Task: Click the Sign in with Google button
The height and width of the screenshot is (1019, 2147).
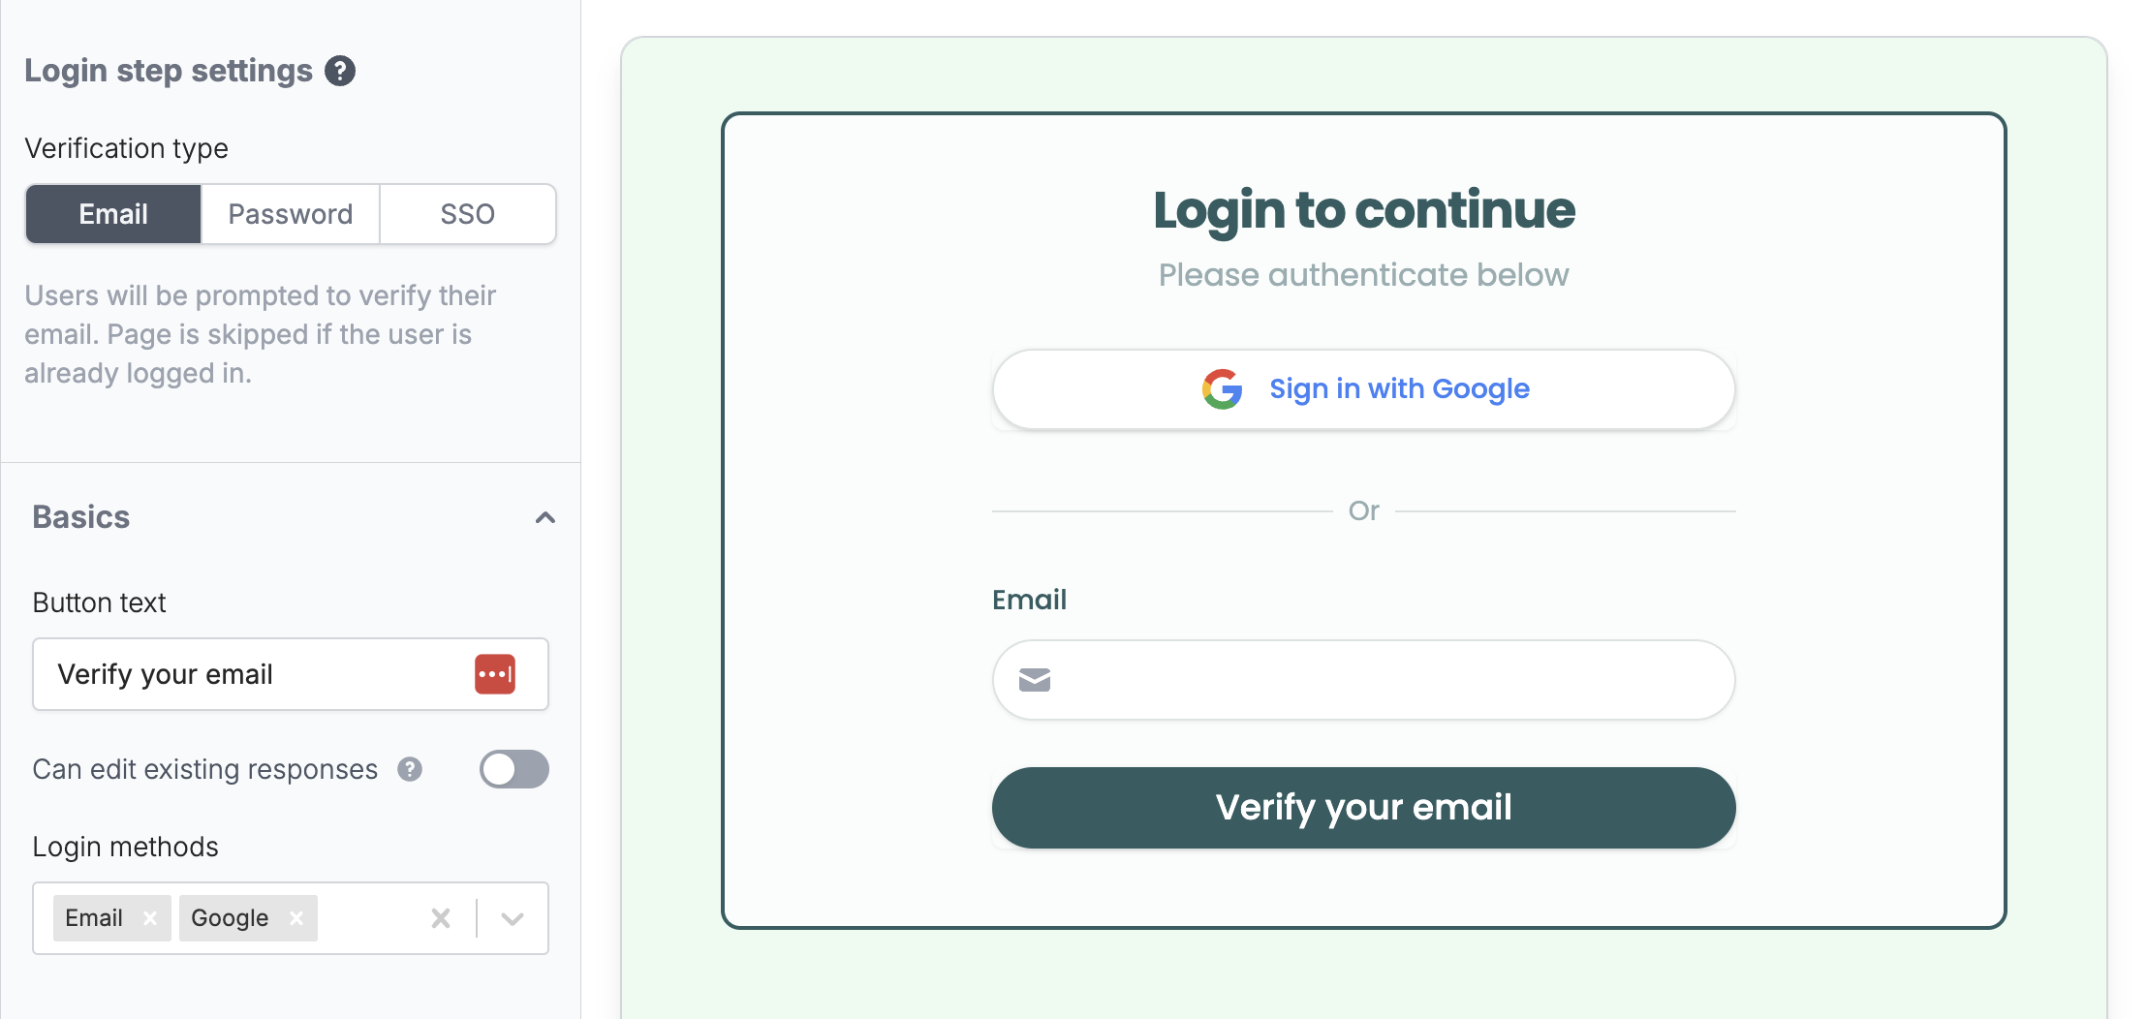Action: 1364,389
